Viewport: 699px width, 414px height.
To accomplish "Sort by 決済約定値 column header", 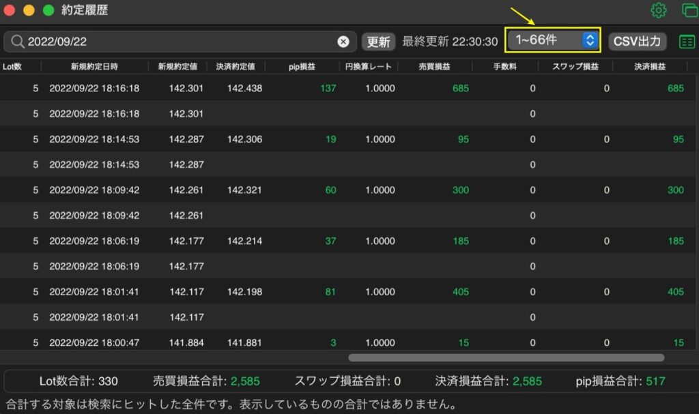I will click(236, 66).
